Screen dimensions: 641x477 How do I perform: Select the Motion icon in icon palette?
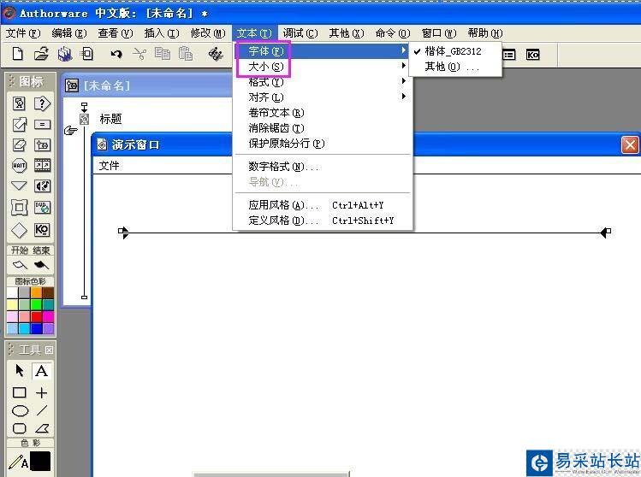pos(19,124)
